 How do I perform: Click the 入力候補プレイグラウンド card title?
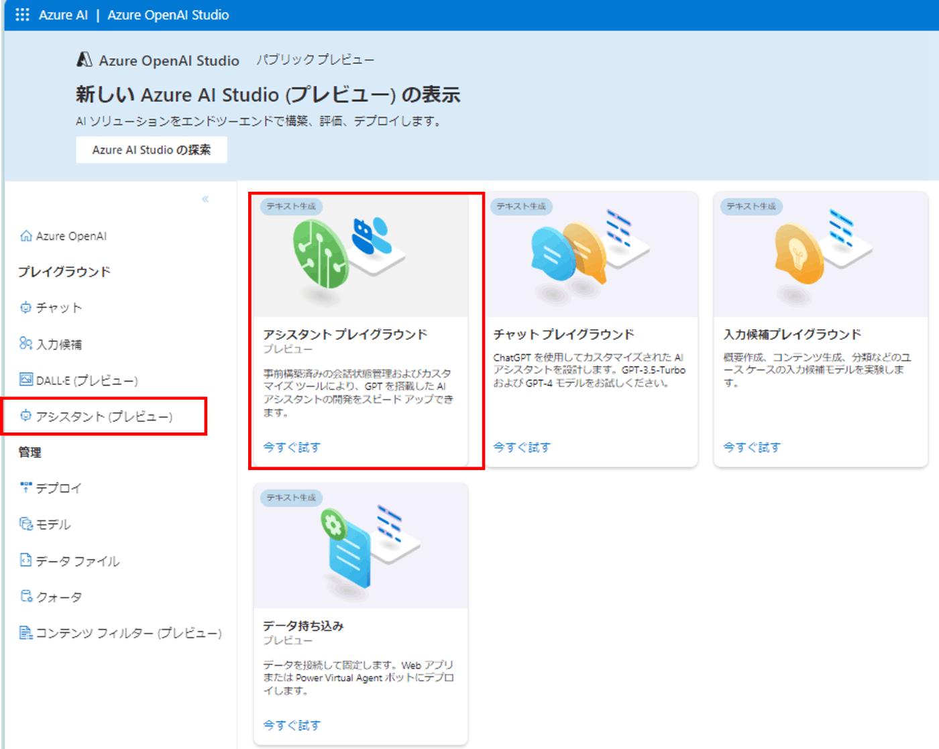pyautogui.click(x=792, y=334)
